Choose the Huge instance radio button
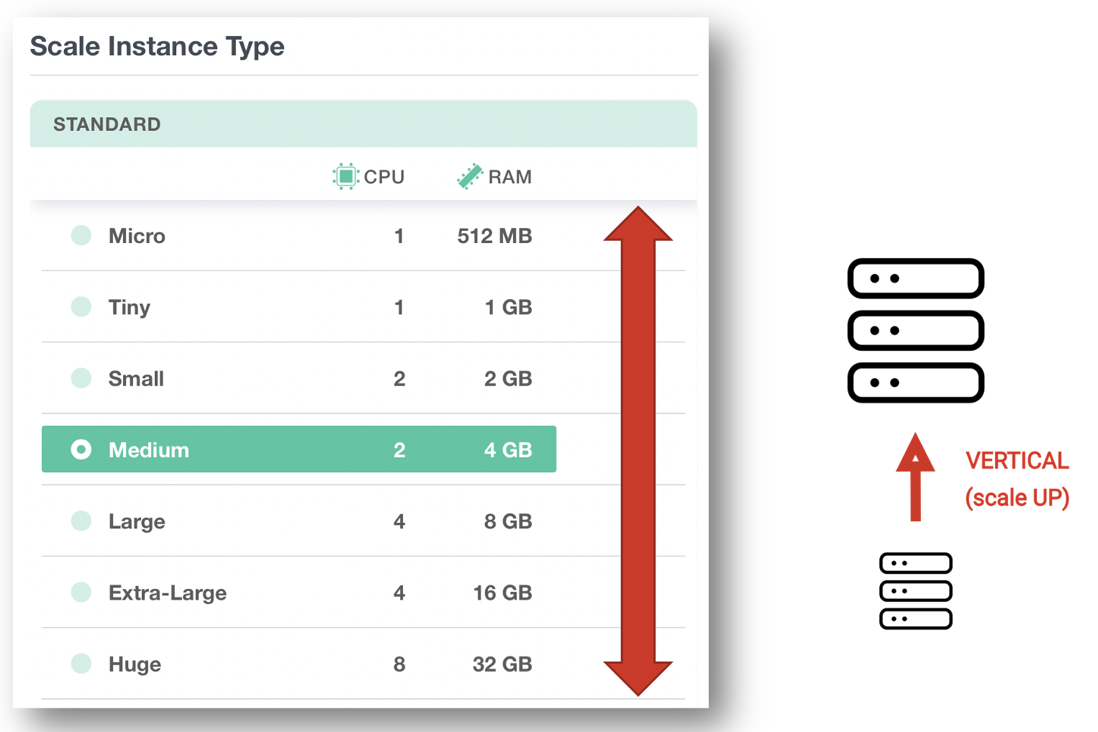The width and height of the screenshot is (1098, 732). point(81,663)
